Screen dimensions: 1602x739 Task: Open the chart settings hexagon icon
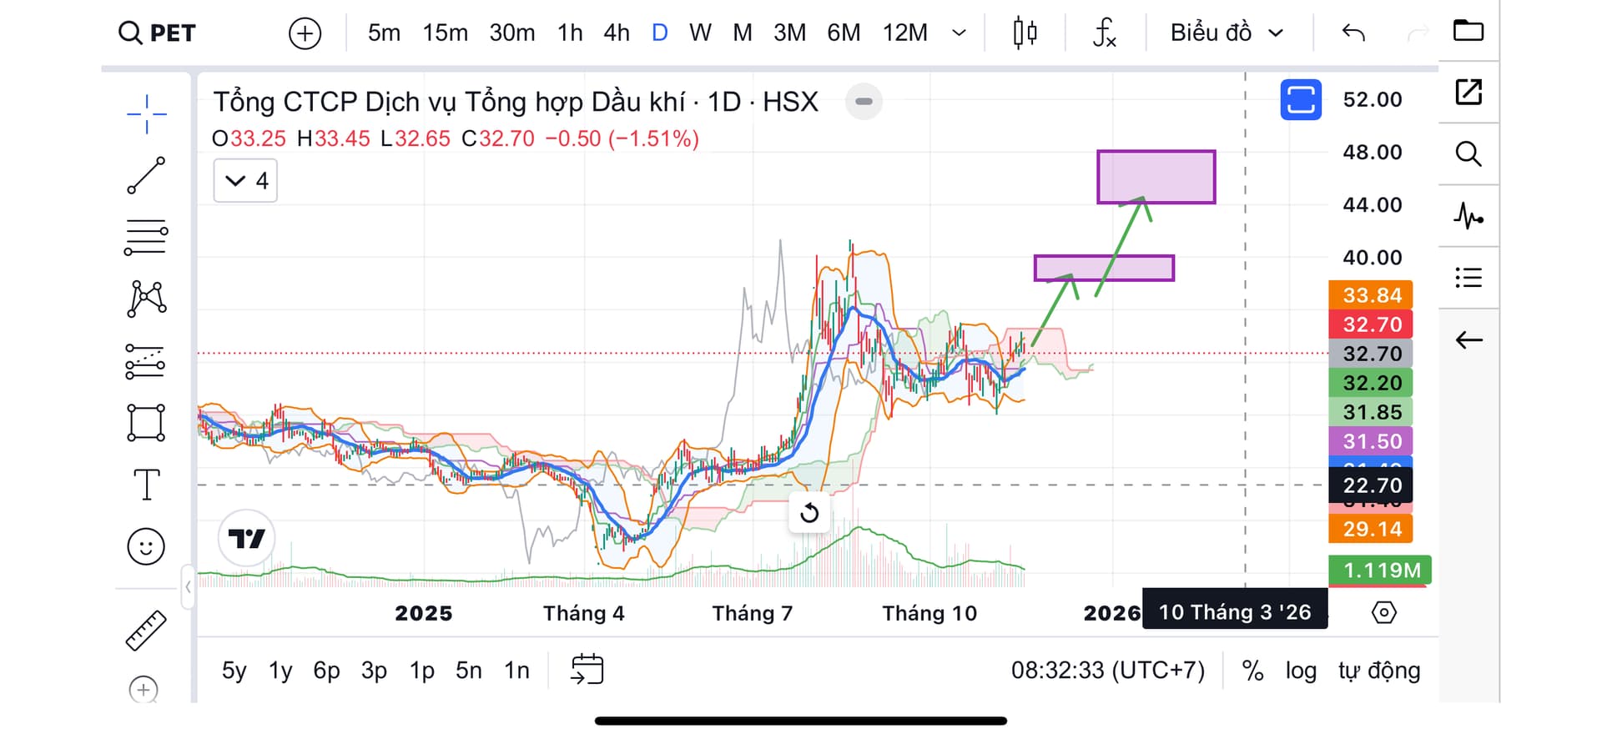tap(1383, 613)
